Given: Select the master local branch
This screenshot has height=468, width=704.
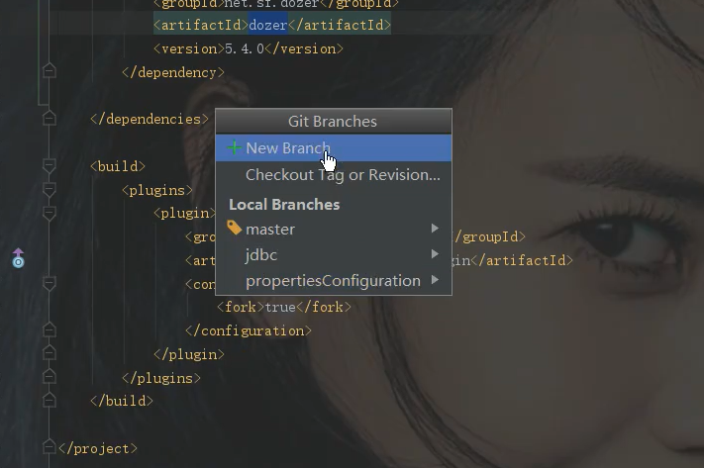Looking at the screenshot, I should [333, 229].
